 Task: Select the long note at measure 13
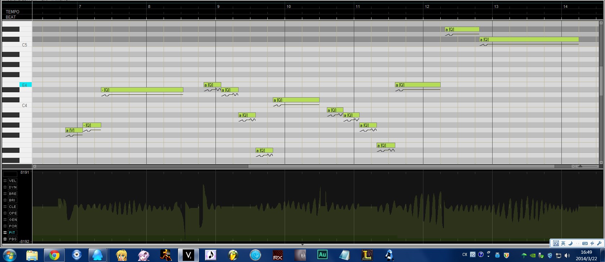pyautogui.click(x=529, y=39)
